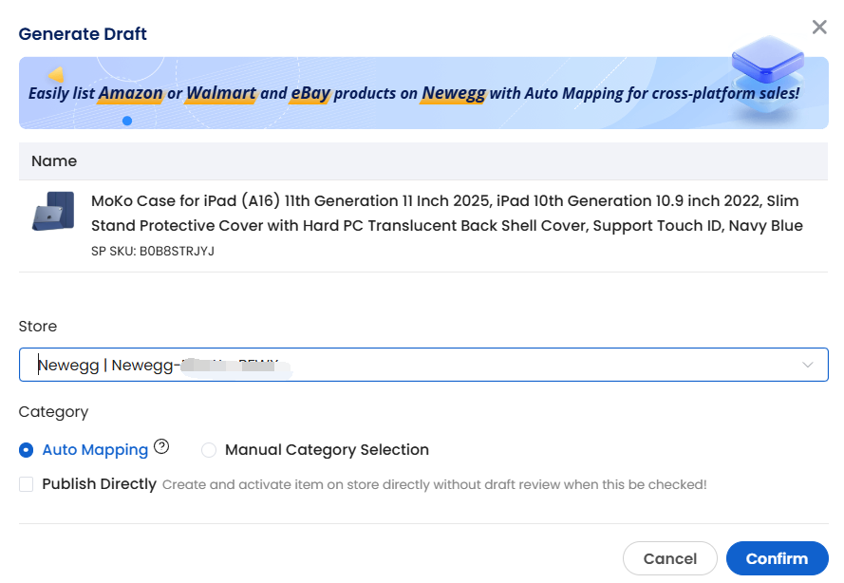The height and width of the screenshot is (583, 844).
Task: Click the Publish Directly description text
Action: 435,484
